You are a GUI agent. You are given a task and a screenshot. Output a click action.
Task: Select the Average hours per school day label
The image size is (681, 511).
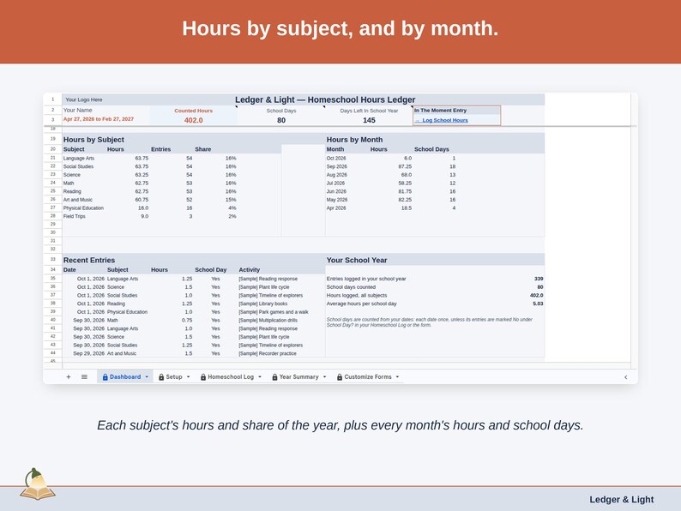[x=361, y=304]
